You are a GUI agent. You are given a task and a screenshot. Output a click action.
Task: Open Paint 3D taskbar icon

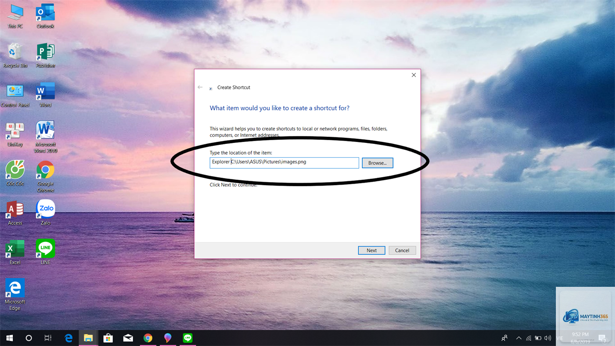(168, 338)
